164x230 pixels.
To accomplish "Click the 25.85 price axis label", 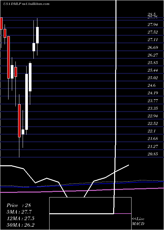I will [153, 63].
